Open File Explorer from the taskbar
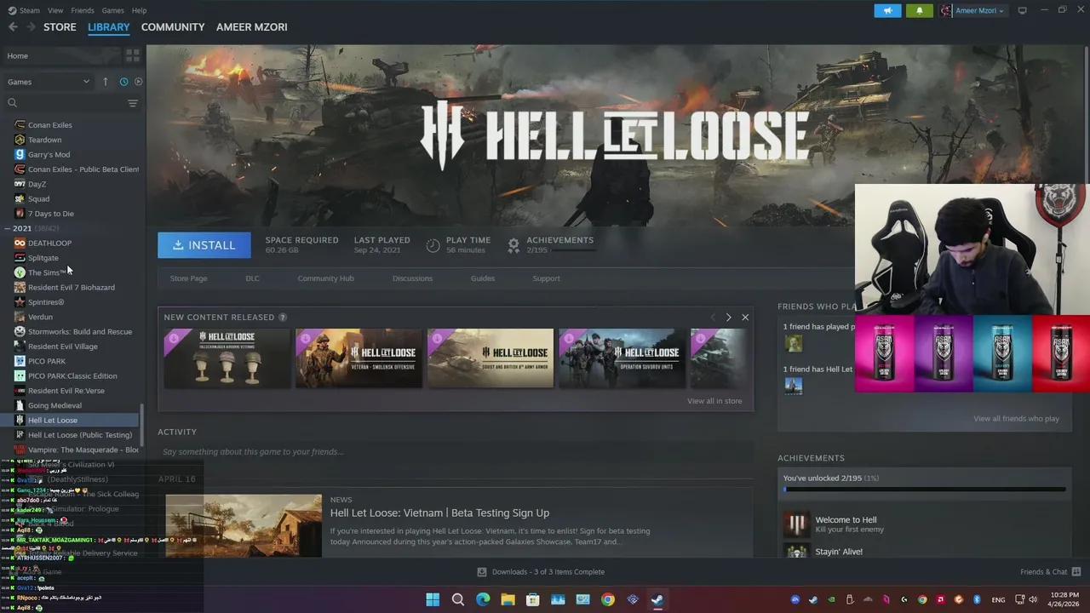This screenshot has height=613, width=1090. point(508,599)
